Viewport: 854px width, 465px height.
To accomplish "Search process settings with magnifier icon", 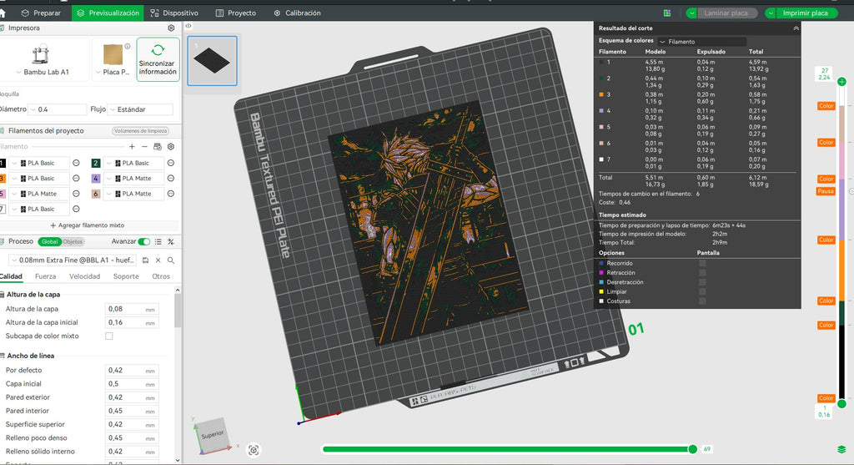I will pos(171,260).
